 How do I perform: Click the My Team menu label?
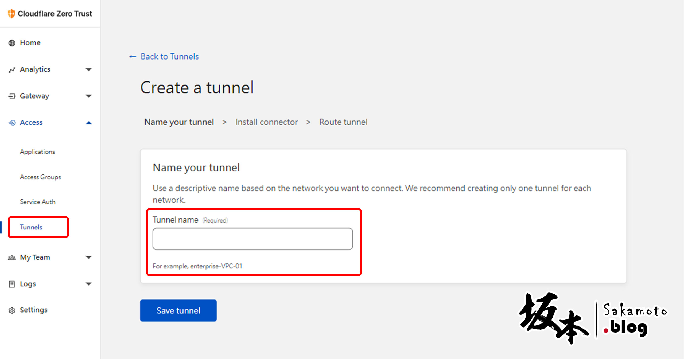click(35, 257)
